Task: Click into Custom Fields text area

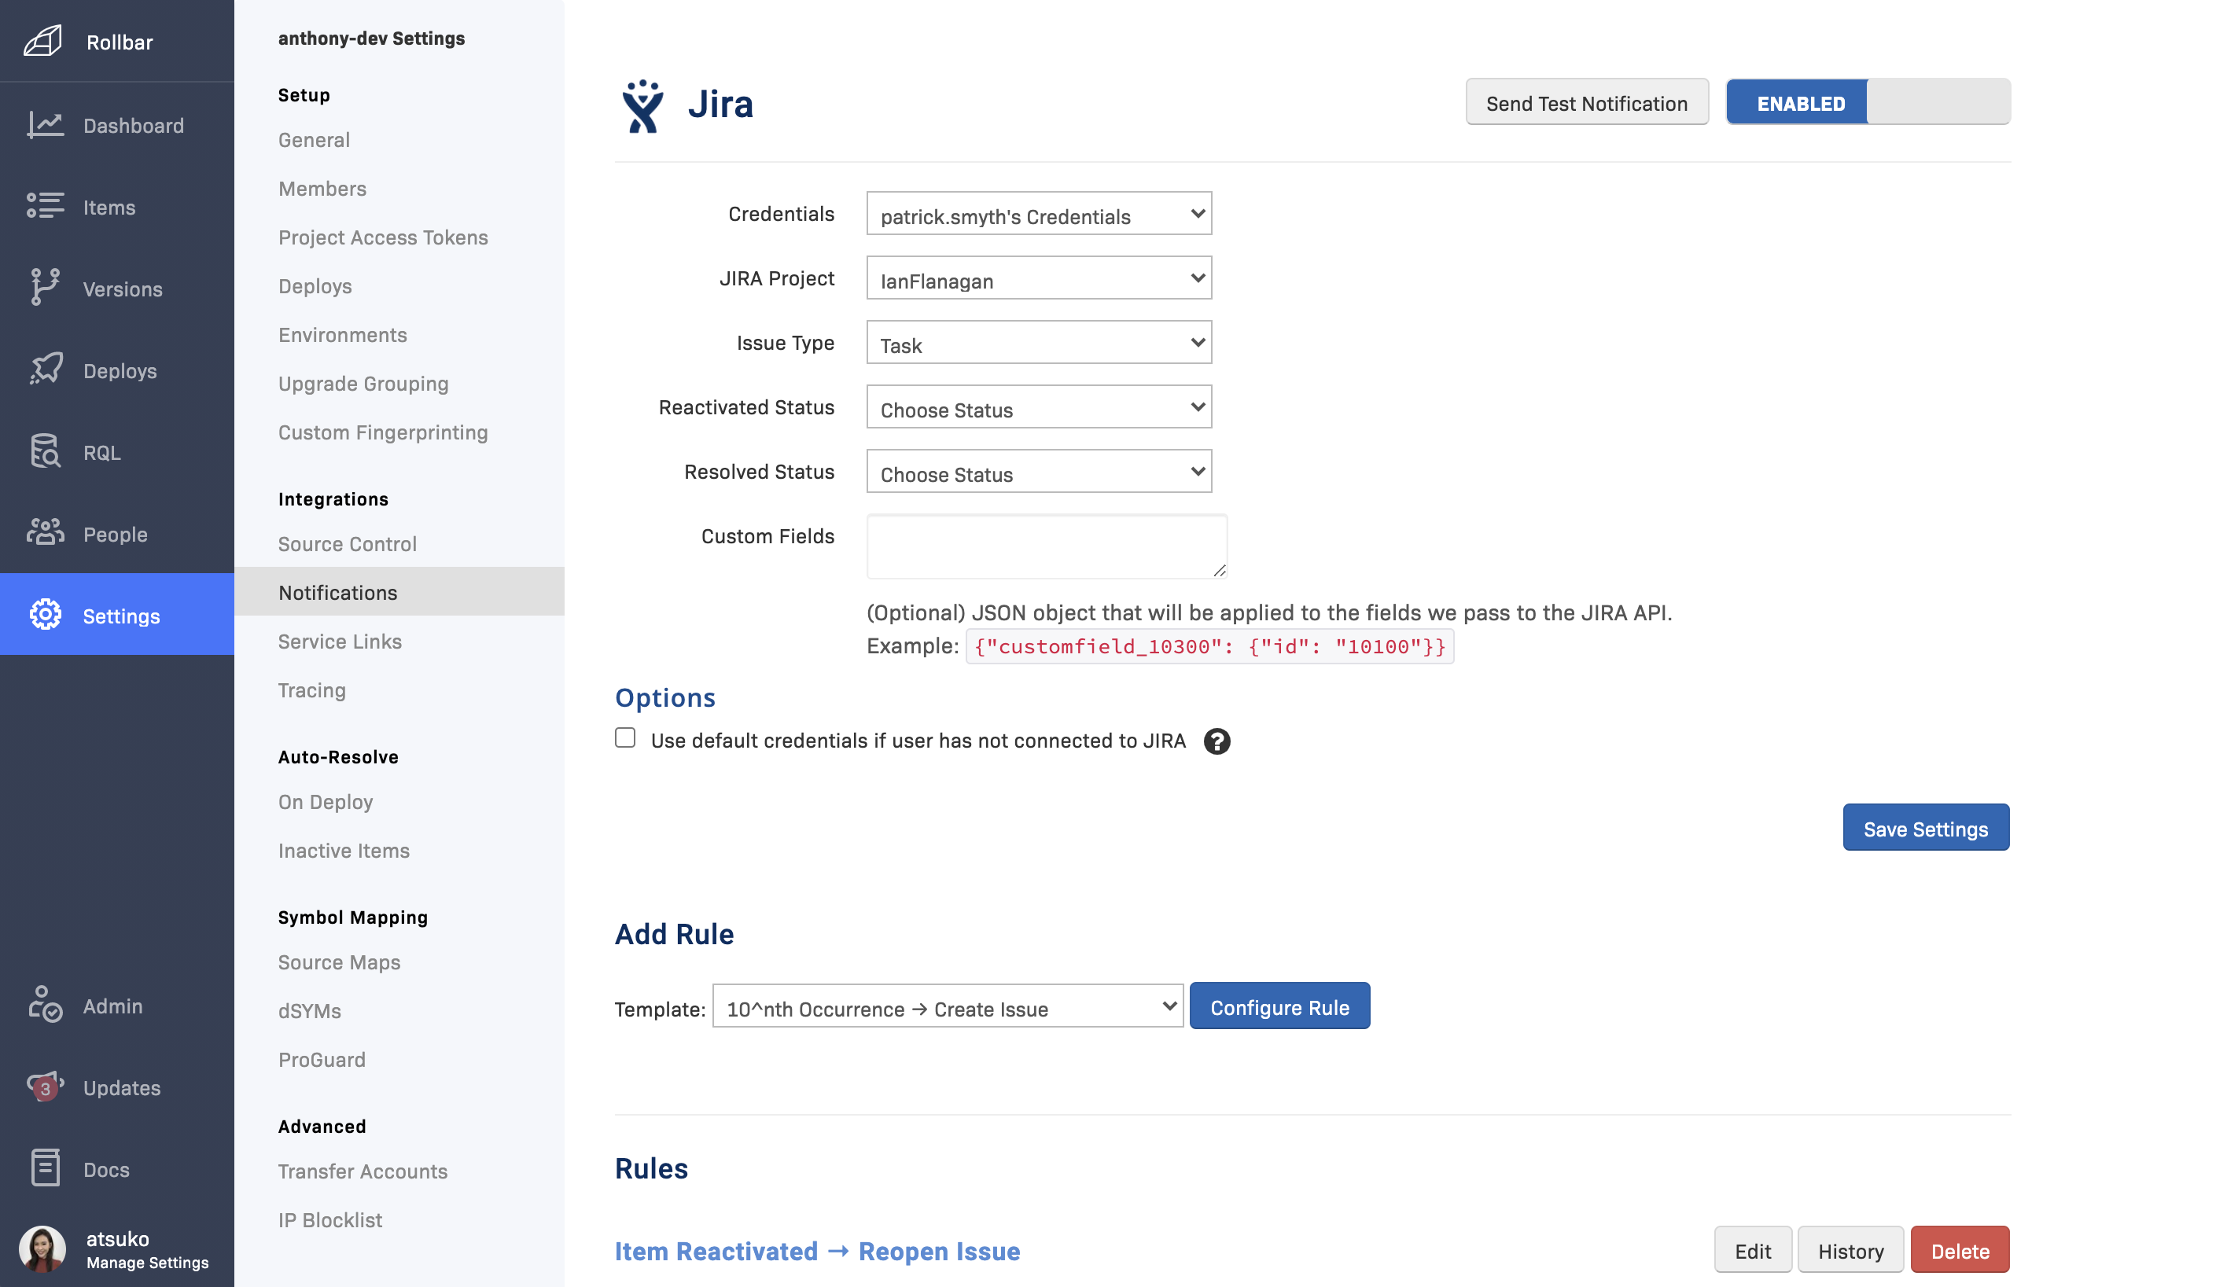Action: [x=1046, y=546]
